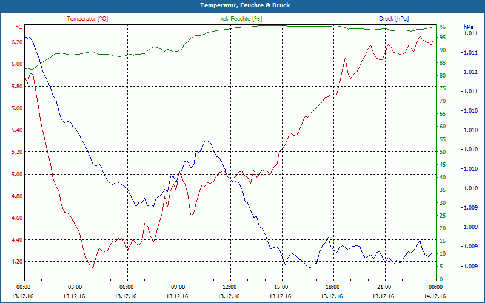The image size is (485, 303).
Task: Click temperature axis value "5,80"
Action: 17,86
